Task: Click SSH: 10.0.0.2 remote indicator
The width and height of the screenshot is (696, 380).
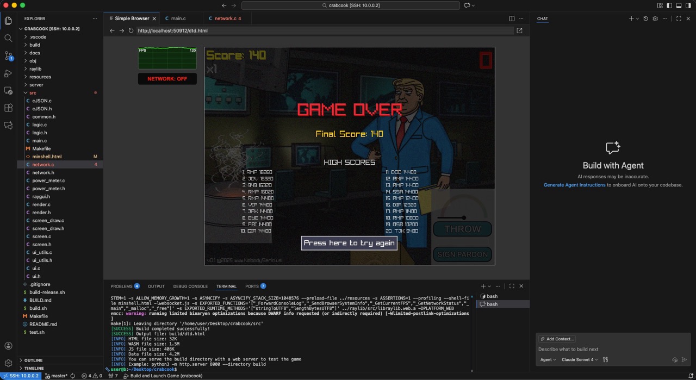Action: [21, 376]
